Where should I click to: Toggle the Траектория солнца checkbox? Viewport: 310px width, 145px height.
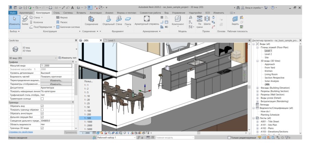click(42, 98)
